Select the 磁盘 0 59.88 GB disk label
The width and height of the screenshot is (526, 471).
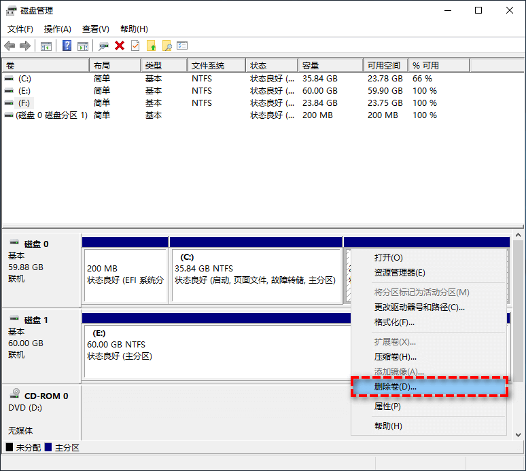tap(41, 270)
